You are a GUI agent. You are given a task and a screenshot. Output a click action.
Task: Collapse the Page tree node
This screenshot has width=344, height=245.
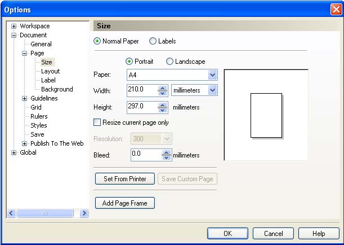pyautogui.click(x=24, y=53)
